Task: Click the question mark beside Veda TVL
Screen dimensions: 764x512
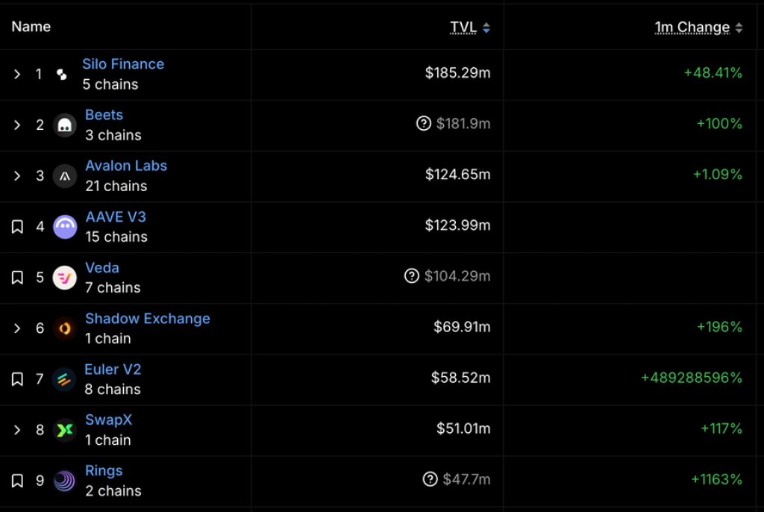Action: (412, 276)
